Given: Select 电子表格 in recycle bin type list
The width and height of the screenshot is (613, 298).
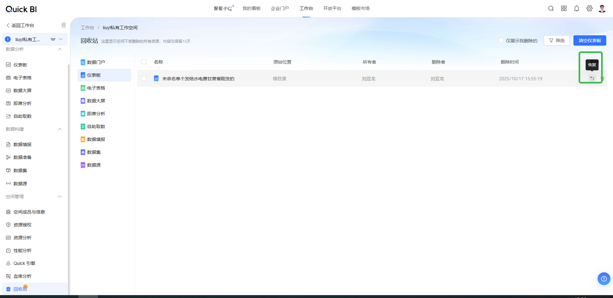Looking at the screenshot, I should click(96, 88).
